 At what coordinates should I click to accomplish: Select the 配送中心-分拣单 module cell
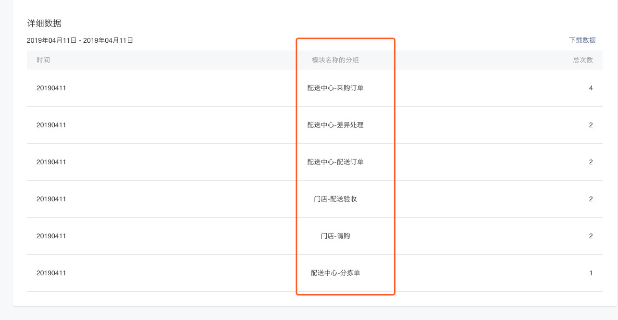335,273
